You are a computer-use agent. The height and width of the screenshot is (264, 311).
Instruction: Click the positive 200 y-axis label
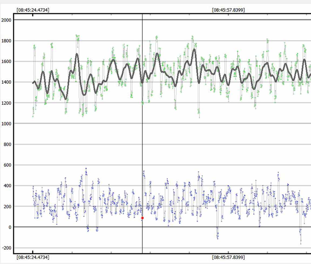[7, 206]
